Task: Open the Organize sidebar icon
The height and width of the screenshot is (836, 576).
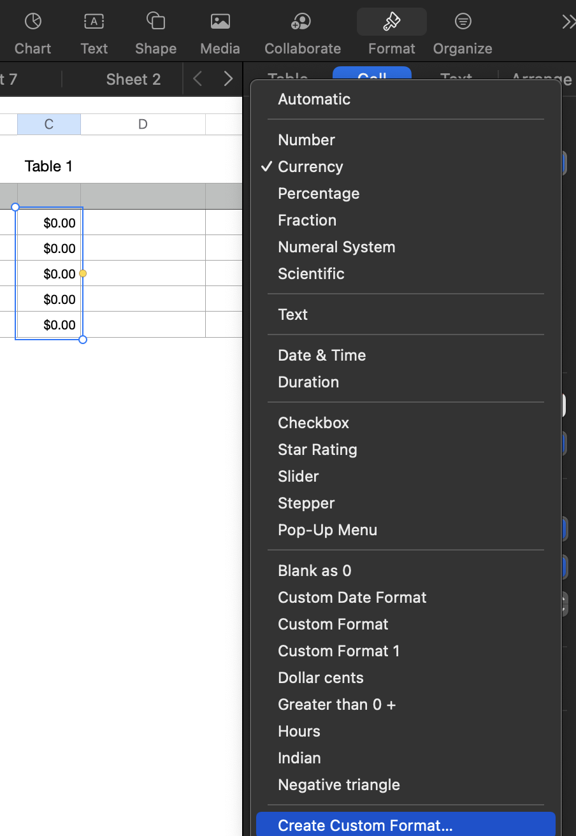Action: pyautogui.click(x=463, y=22)
